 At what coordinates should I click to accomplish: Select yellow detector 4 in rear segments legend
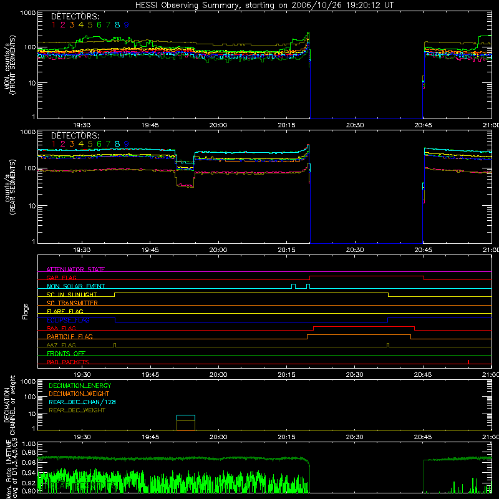pyautogui.click(x=81, y=144)
